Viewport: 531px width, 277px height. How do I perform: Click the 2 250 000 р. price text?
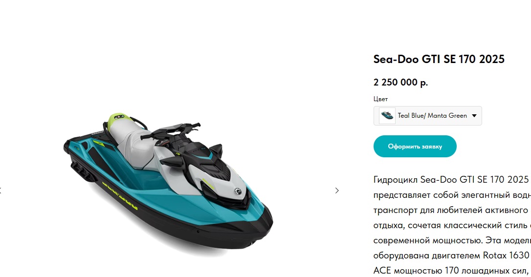[x=400, y=82]
